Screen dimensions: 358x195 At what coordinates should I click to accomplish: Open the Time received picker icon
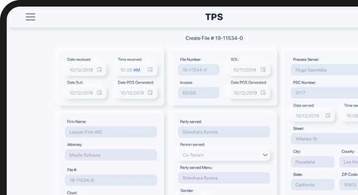coord(150,70)
